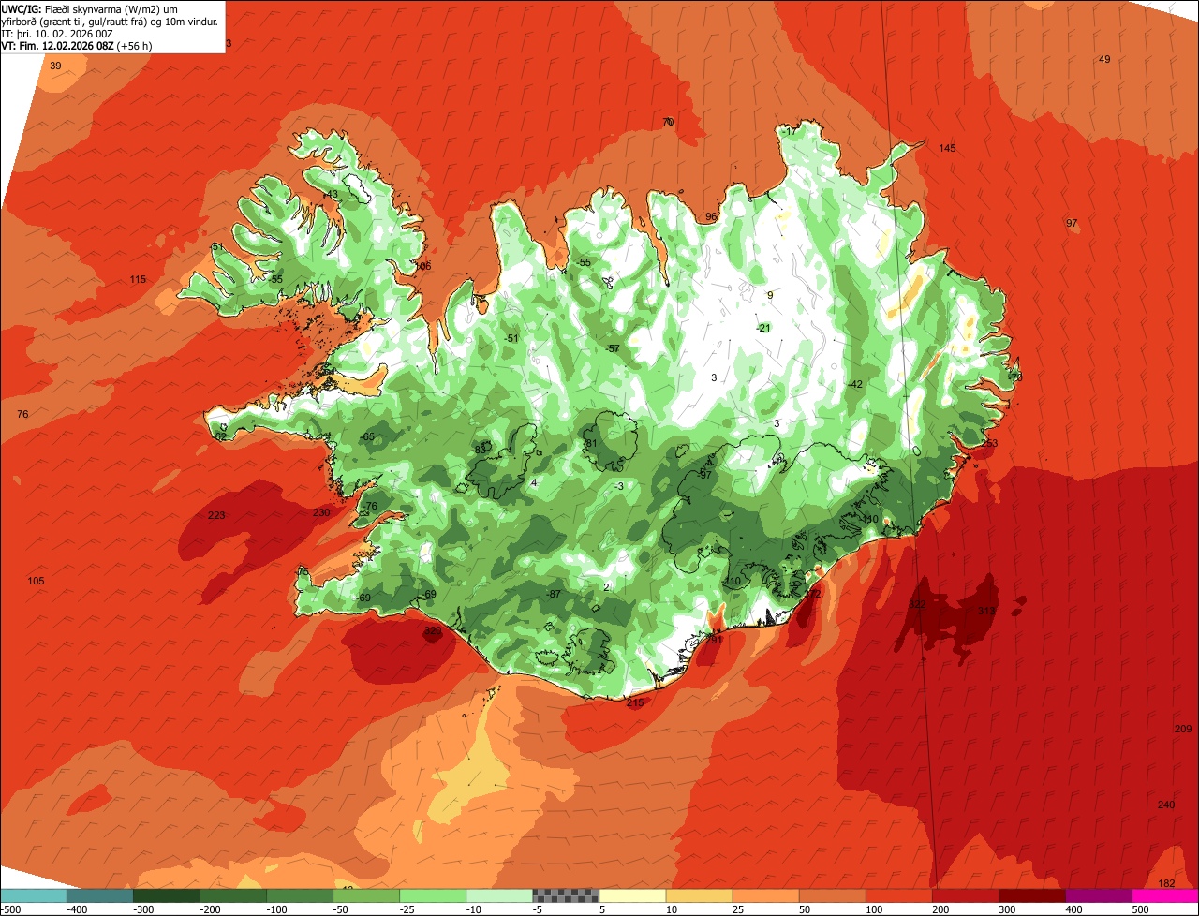Click the map value '2'
Image resolution: width=1199 pixels, height=916 pixels.
coord(606,586)
